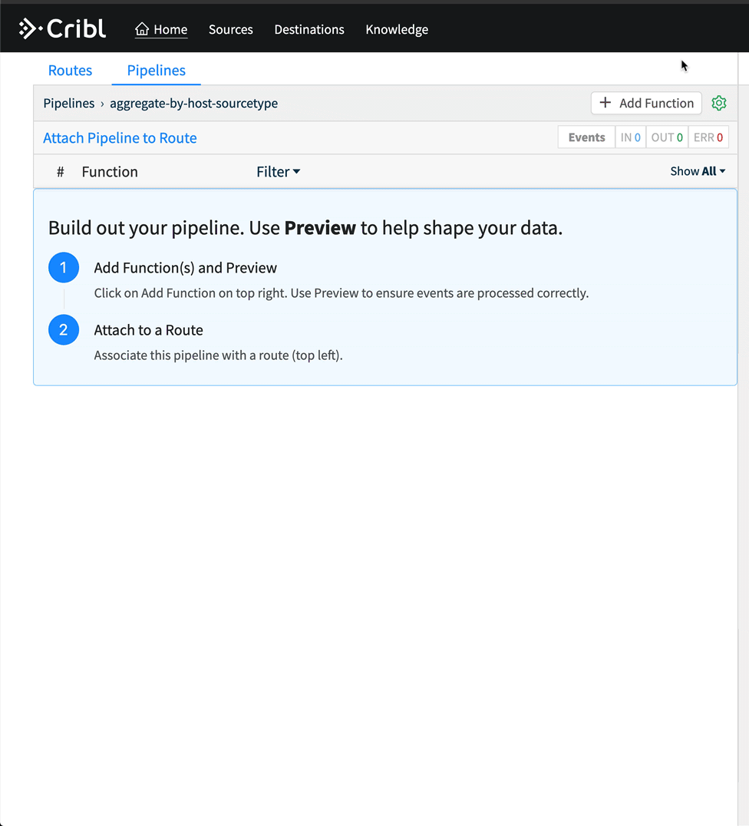The height and width of the screenshot is (826, 749).
Task: Click the plus icon on Add Function
Action: (x=605, y=103)
